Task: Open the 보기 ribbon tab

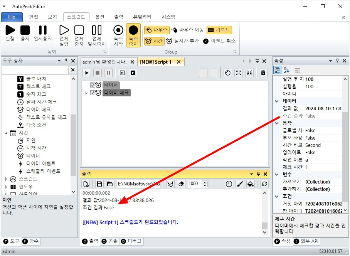Action: coord(52,17)
